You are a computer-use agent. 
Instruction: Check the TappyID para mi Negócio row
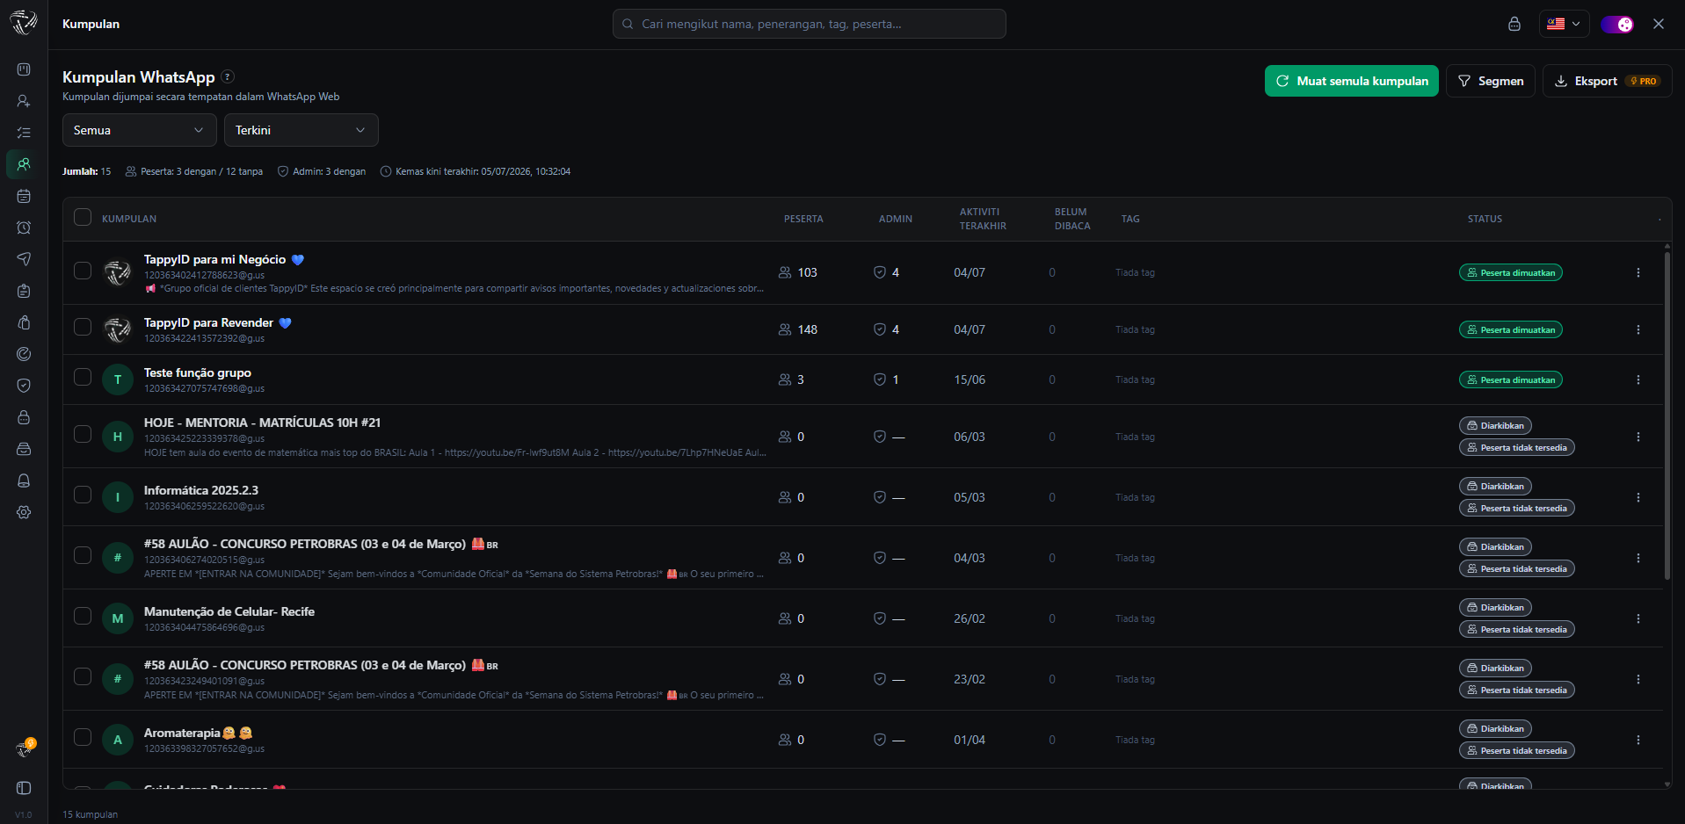tap(83, 271)
